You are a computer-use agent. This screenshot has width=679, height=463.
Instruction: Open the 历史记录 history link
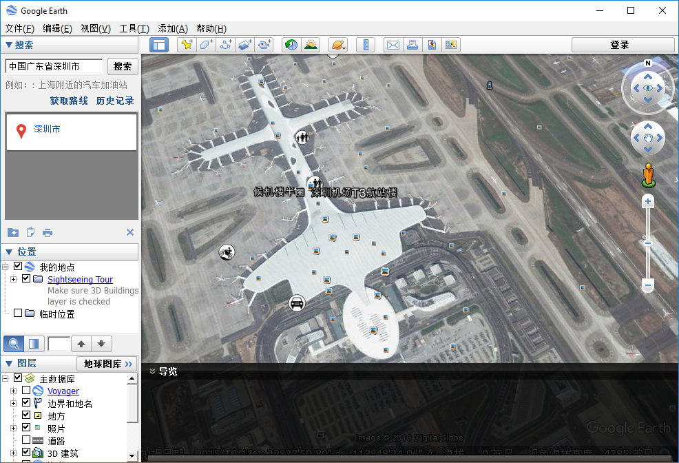(115, 101)
